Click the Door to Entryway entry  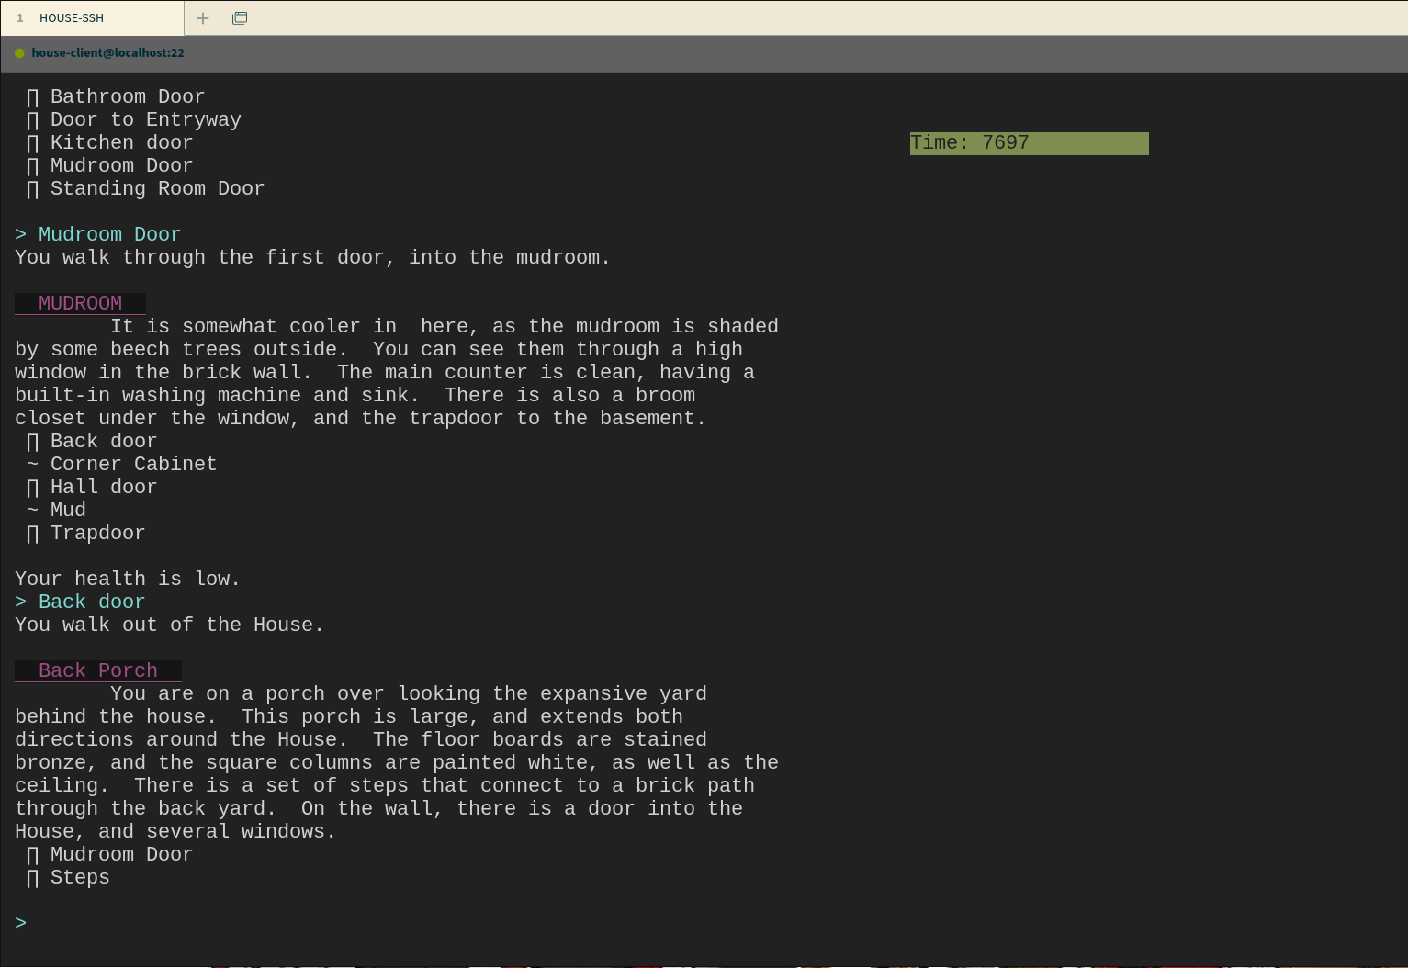pyautogui.click(x=145, y=120)
